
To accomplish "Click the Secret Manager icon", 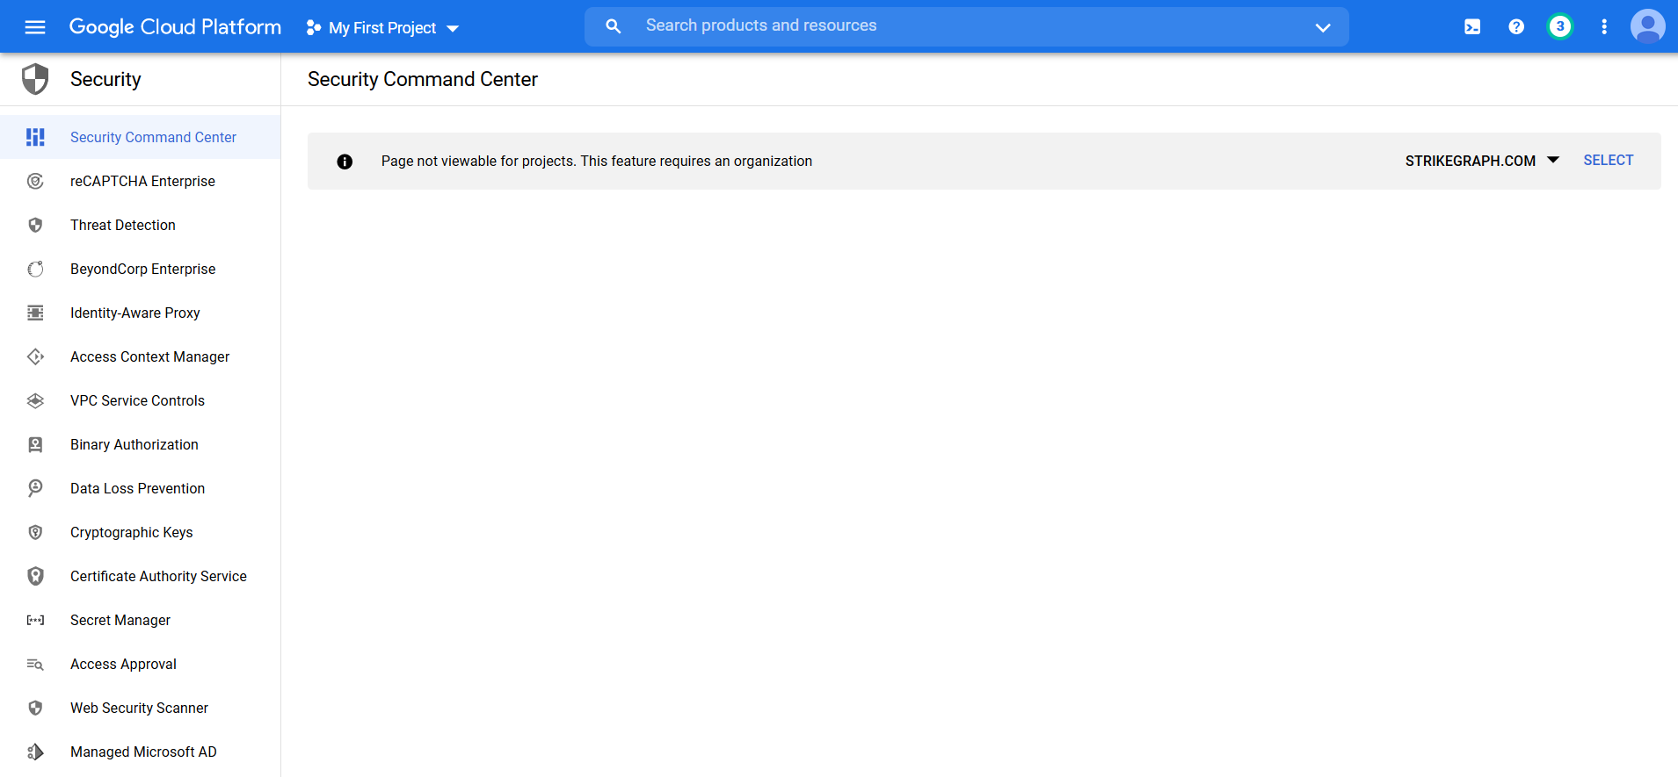I will point(35,620).
